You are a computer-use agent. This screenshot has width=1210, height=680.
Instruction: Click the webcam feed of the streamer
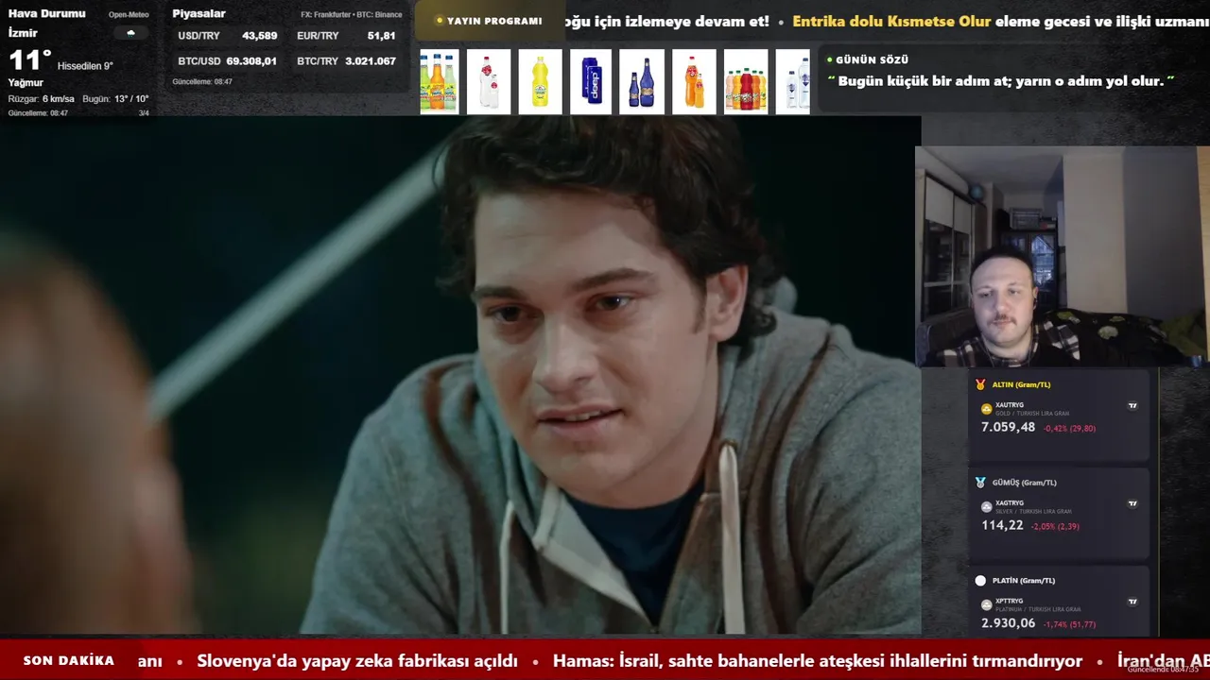point(1062,256)
